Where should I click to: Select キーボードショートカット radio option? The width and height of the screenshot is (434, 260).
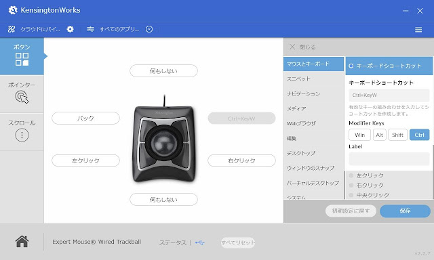[x=351, y=66]
